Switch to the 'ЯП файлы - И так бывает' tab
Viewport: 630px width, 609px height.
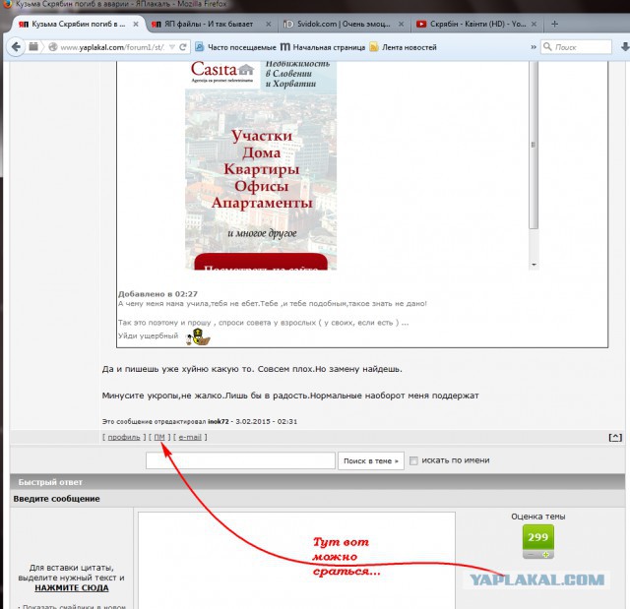pyautogui.click(x=207, y=23)
